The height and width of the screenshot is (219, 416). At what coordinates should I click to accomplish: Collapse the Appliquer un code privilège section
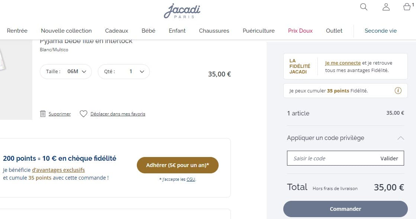click(x=400, y=138)
